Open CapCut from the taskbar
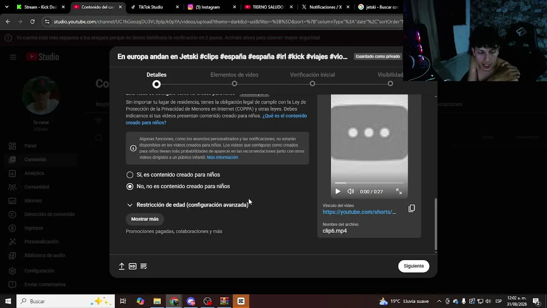Viewport: 547px width, 308px height. coord(241,301)
